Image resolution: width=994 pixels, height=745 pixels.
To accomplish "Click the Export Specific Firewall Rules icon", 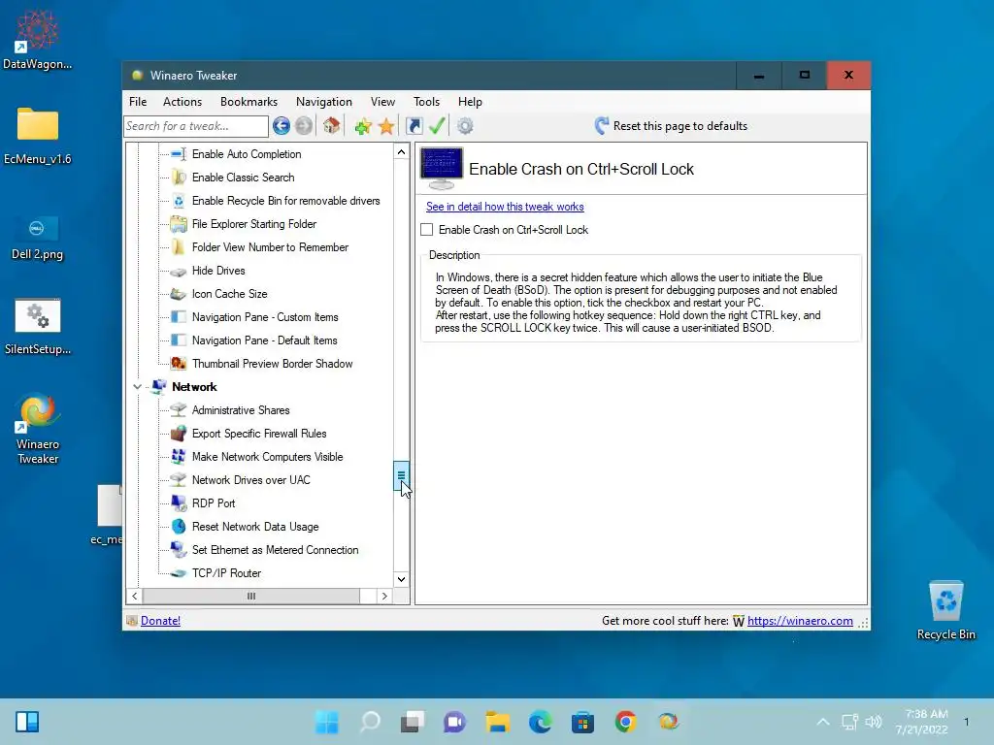I will [179, 434].
